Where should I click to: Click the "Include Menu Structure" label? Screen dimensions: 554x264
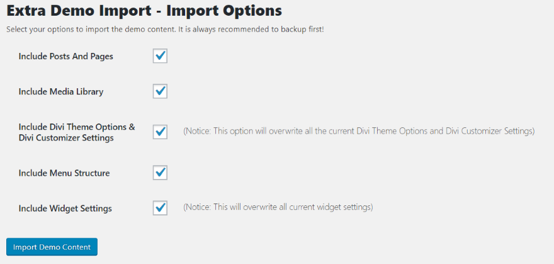point(64,173)
